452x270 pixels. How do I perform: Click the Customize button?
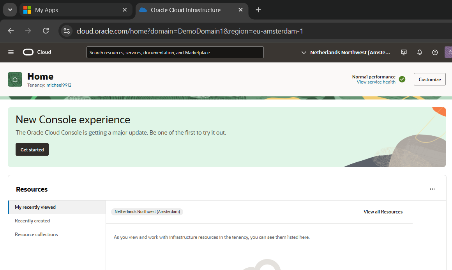pyautogui.click(x=429, y=80)
